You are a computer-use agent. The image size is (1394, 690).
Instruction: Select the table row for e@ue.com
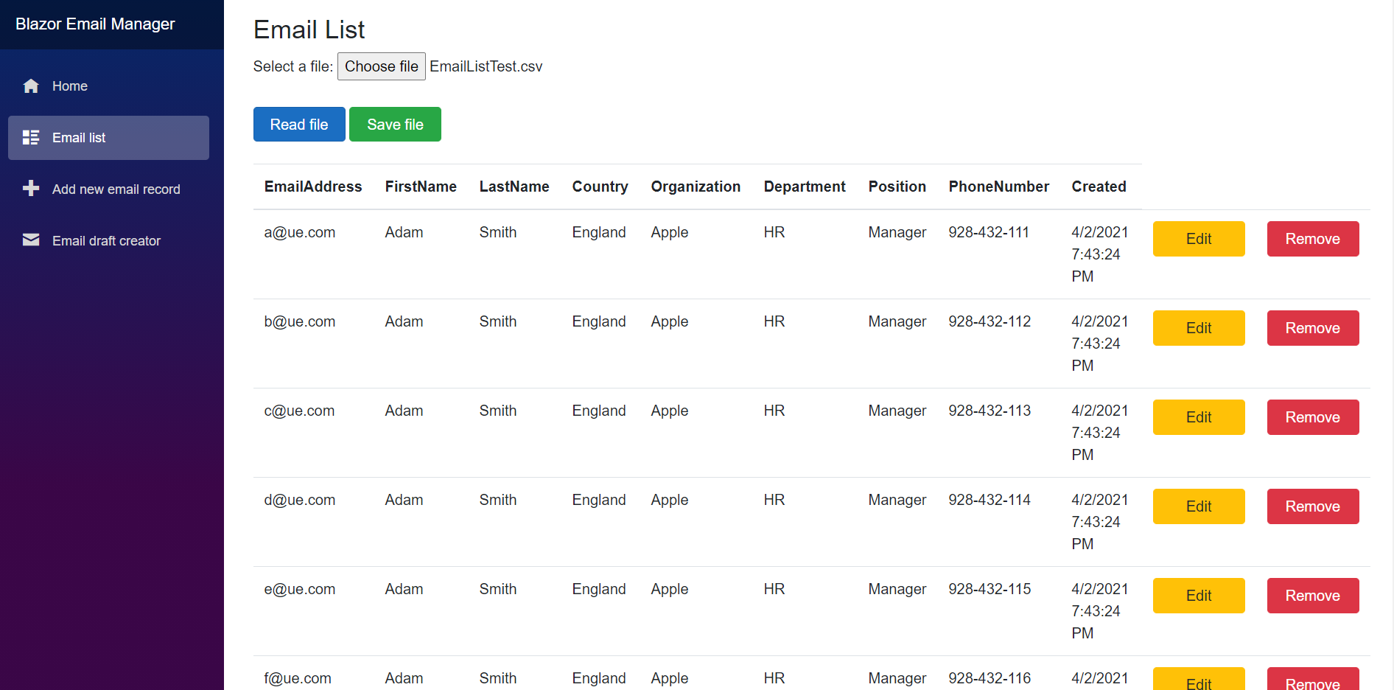[x=700, y=589]
